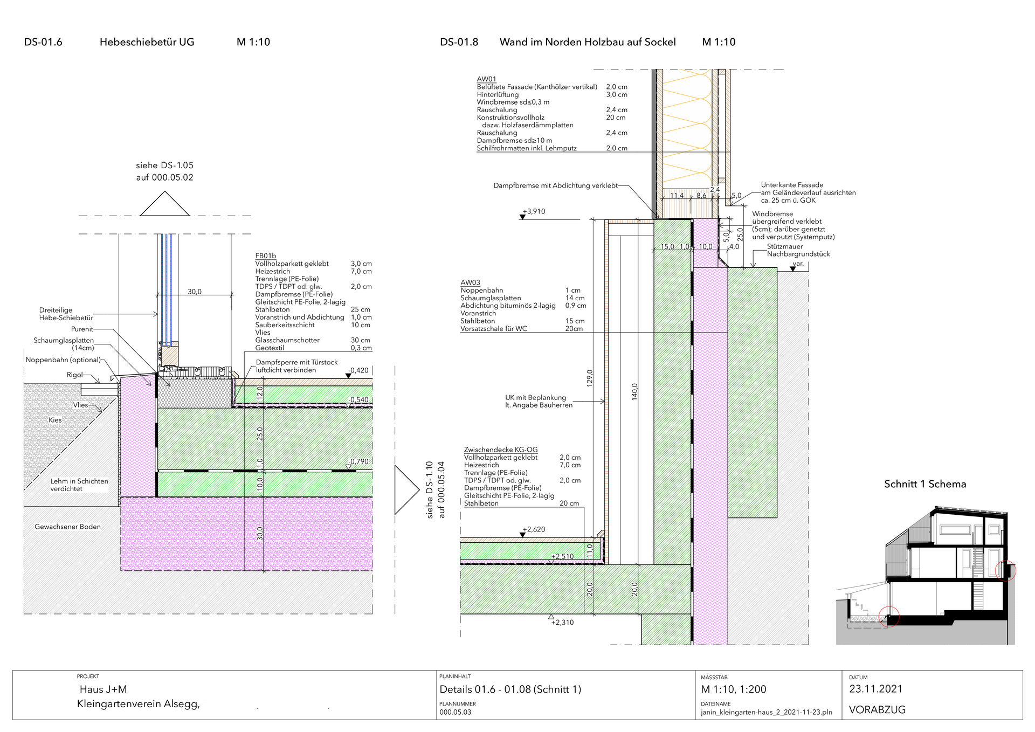
Task: Select lower red circle in Schnitt 1 Schema
Action: point(889,616)
